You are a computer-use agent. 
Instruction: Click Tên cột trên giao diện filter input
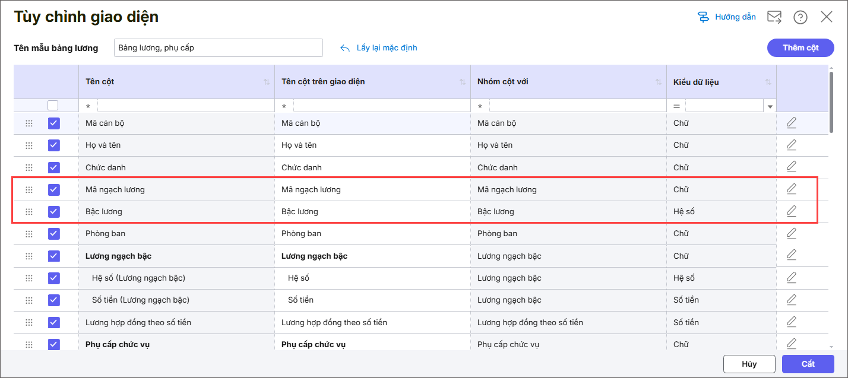click(381, 106)
